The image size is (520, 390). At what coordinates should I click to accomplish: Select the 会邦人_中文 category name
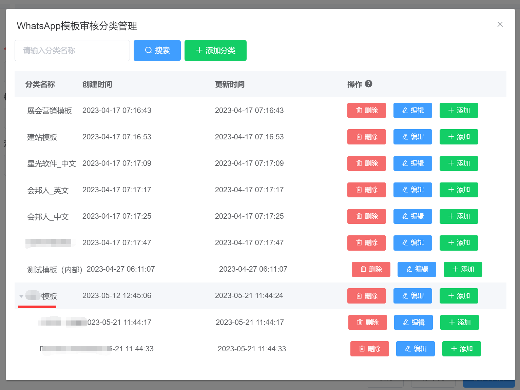pos(48,217)
